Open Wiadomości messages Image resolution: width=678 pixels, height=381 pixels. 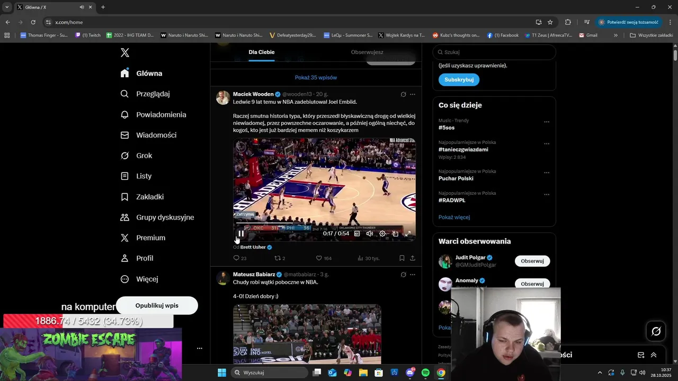click(148, 135)
